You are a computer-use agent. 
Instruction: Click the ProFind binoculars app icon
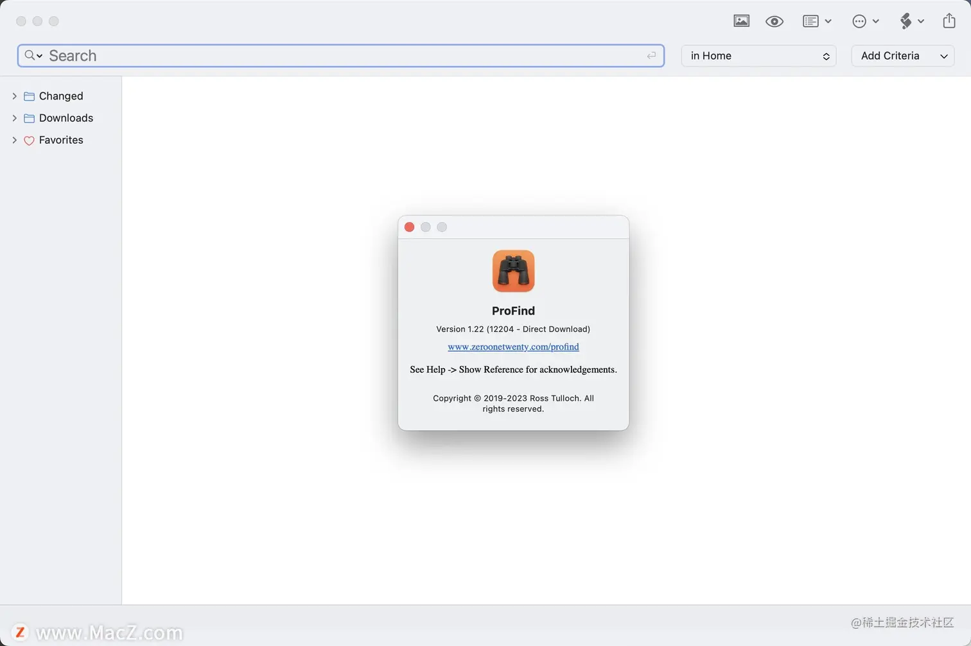click(x=513, y=271)
